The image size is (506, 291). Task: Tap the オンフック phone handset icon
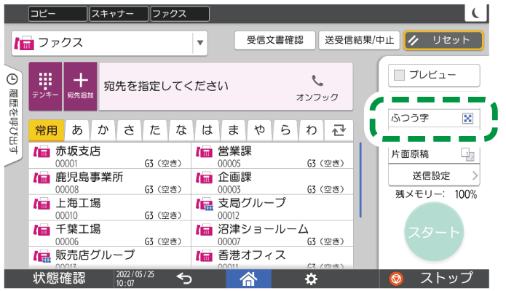pyautogui.click(x=317, y=81)
